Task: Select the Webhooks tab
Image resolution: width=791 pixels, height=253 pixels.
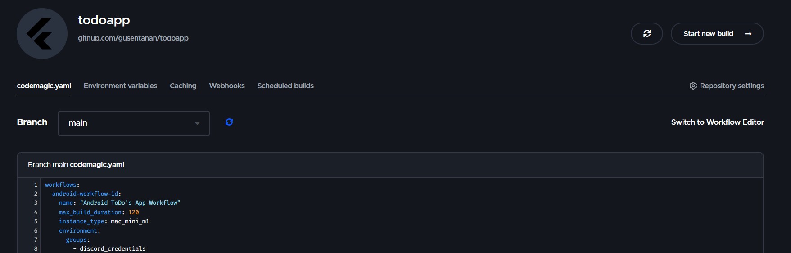Action: point(227,86)
